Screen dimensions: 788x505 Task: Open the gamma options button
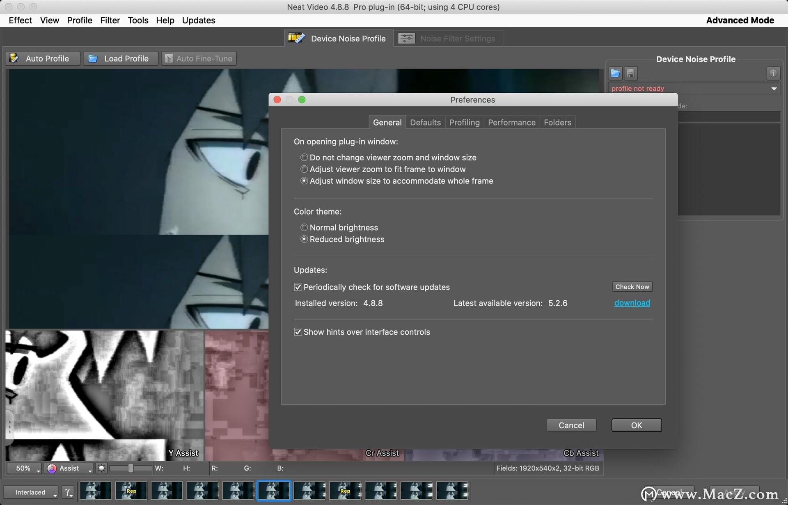point(68,492)
